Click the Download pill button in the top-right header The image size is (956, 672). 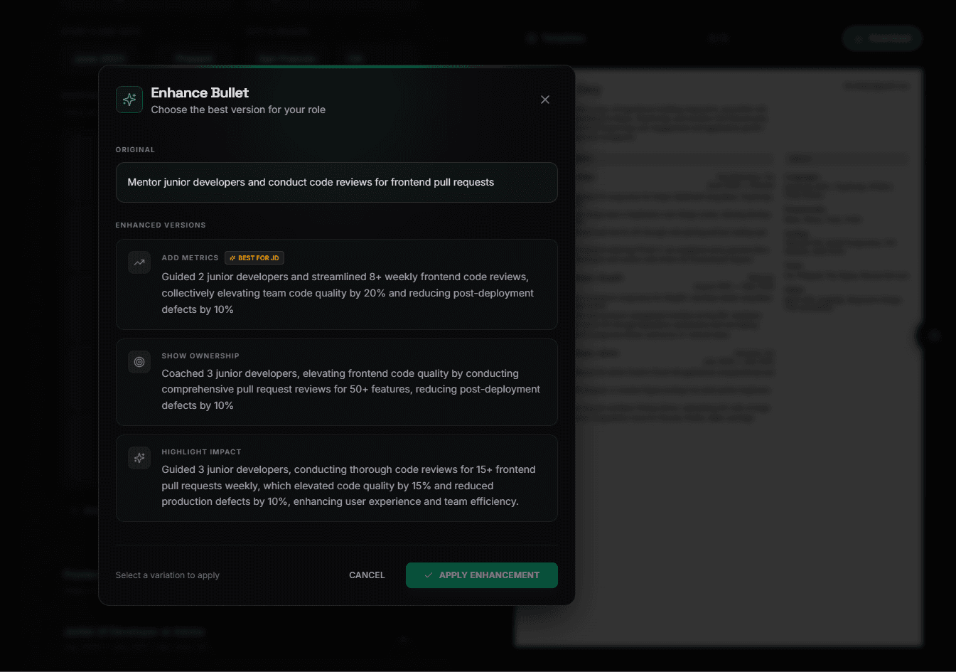tap(882, 38)
